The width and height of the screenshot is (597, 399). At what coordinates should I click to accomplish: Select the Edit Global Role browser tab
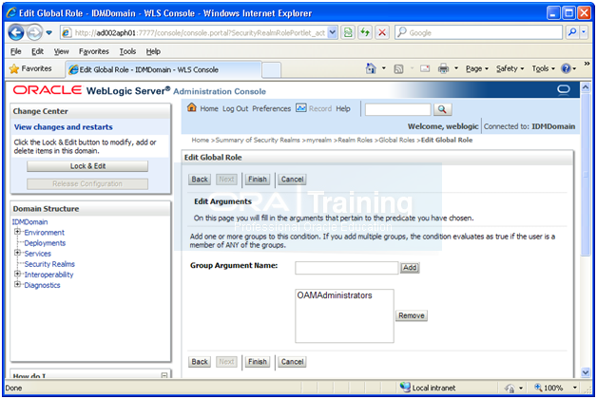[x=164, y=69]
